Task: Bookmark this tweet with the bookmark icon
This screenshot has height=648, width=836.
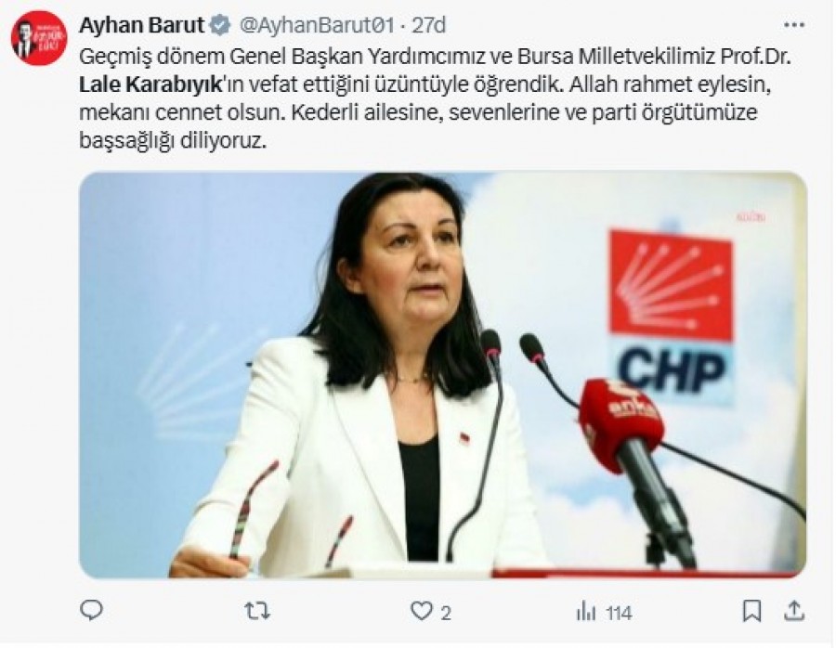Action: click(x=751, y=611)
